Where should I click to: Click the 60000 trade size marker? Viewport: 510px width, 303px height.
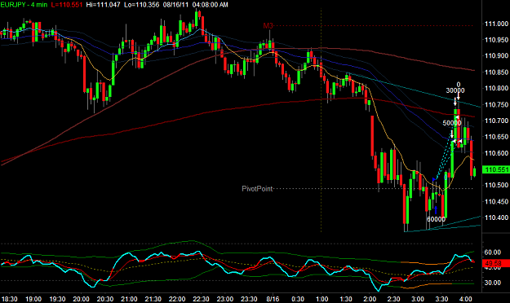click(x=436, y=219)
